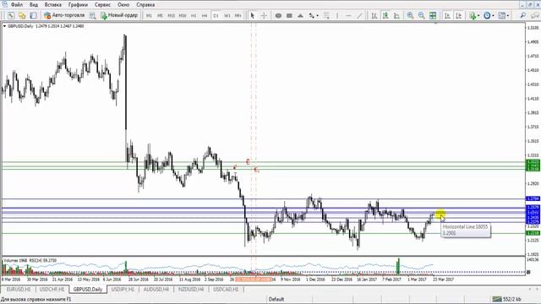Open the triangle menu beside GBPUSD,Daily title
The image size is (541, 304).
(x=4, y=26)
